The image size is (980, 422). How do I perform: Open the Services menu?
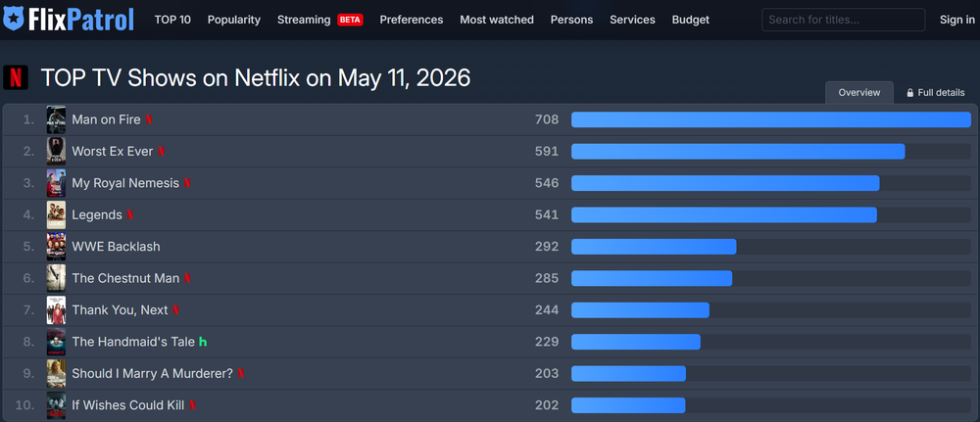[632, 20]
